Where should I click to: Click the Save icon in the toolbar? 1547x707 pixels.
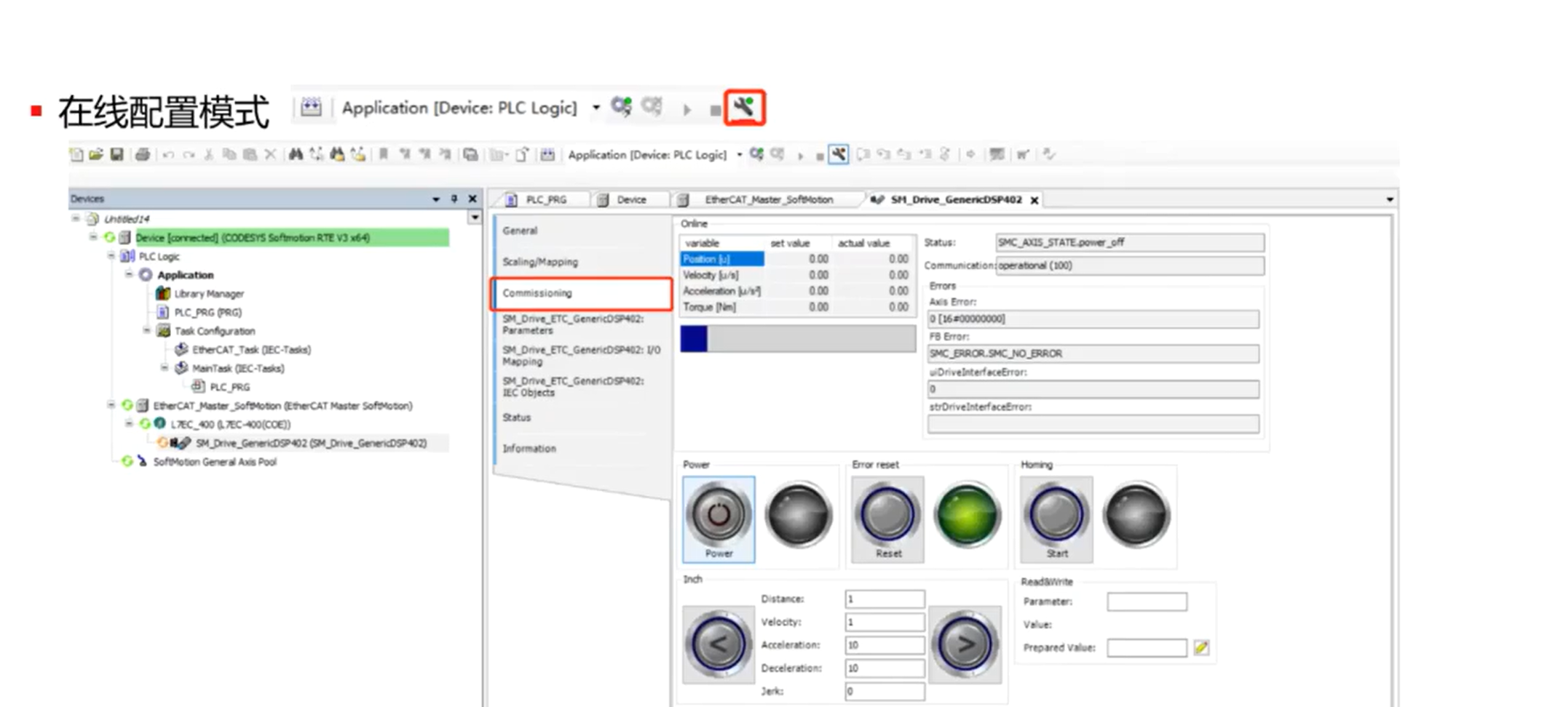[x=116, y=154]
